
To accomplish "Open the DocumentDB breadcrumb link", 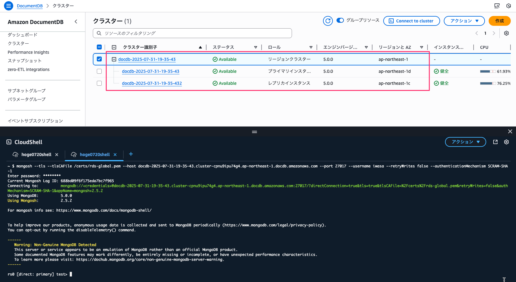I will [30, 6].
